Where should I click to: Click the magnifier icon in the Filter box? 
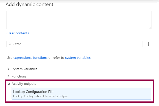click(x=10, y=44)
